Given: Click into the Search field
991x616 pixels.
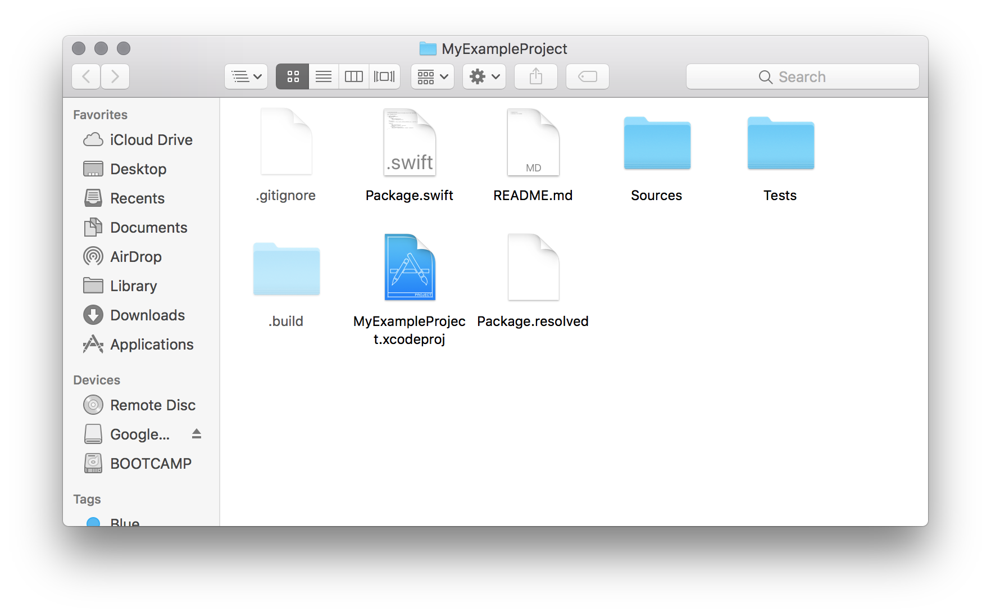Looking at the screenshot, I should click(x=802, y=76).
